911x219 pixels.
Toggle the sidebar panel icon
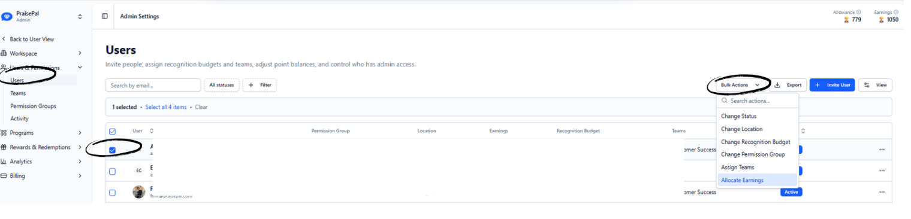pyautogui.click(x=105, y=17)
